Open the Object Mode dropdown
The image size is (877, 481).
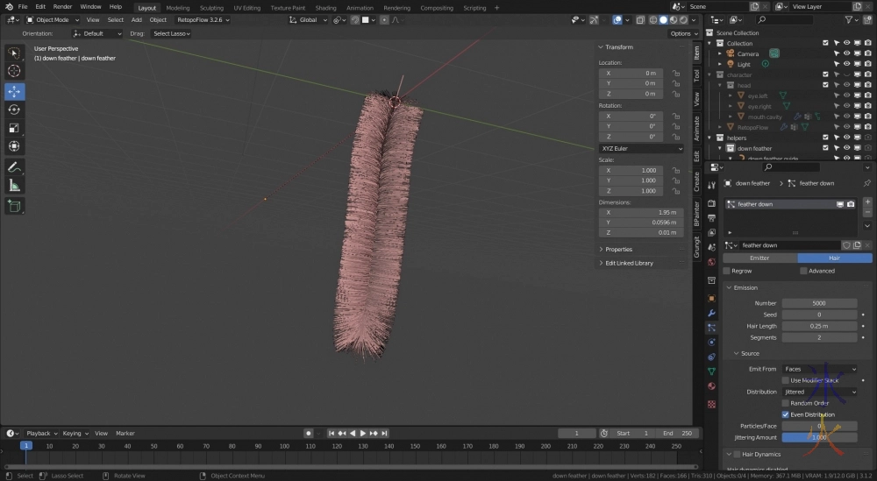(52, 19)
